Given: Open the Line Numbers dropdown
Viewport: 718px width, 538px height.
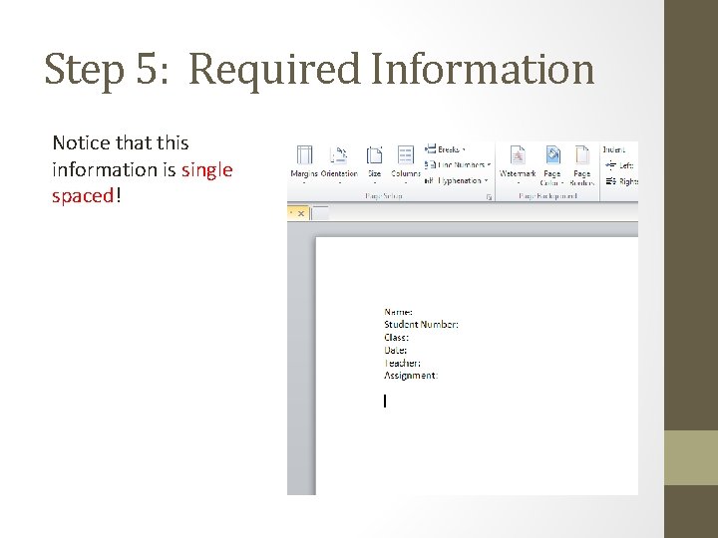Looking at the screenshot, I should pos(458,164).
